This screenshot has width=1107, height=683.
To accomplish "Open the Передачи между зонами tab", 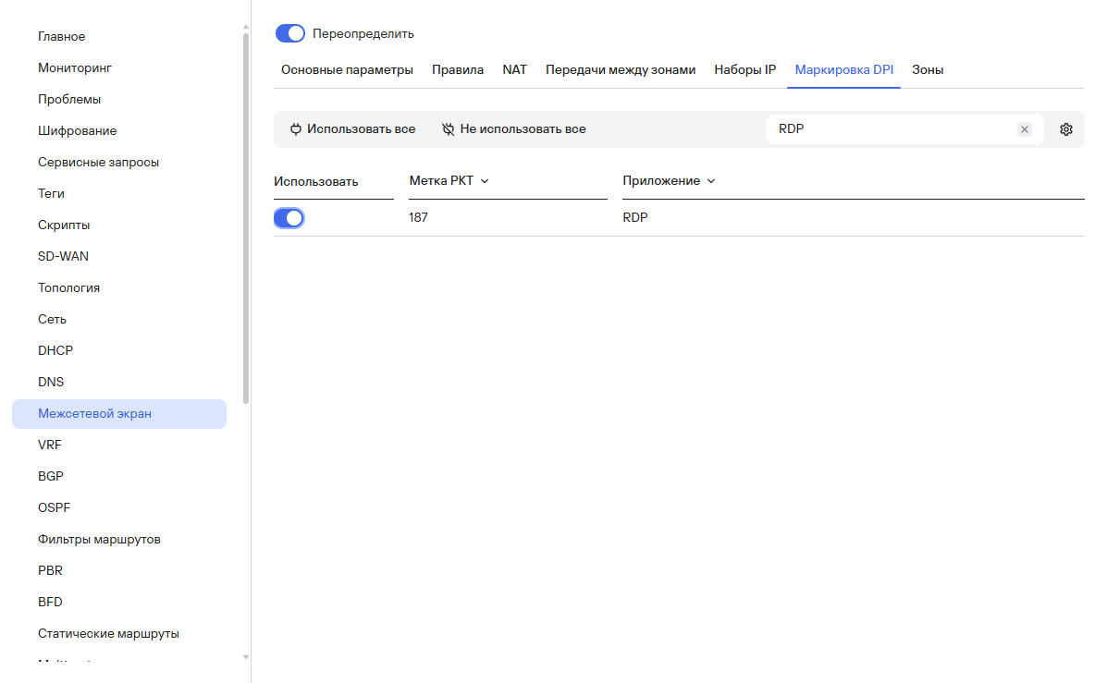I will coord(621,70).
